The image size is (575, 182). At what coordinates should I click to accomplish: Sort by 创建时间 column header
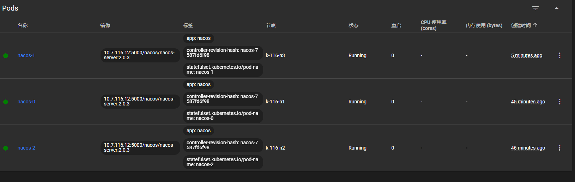[x=521, y=25]
